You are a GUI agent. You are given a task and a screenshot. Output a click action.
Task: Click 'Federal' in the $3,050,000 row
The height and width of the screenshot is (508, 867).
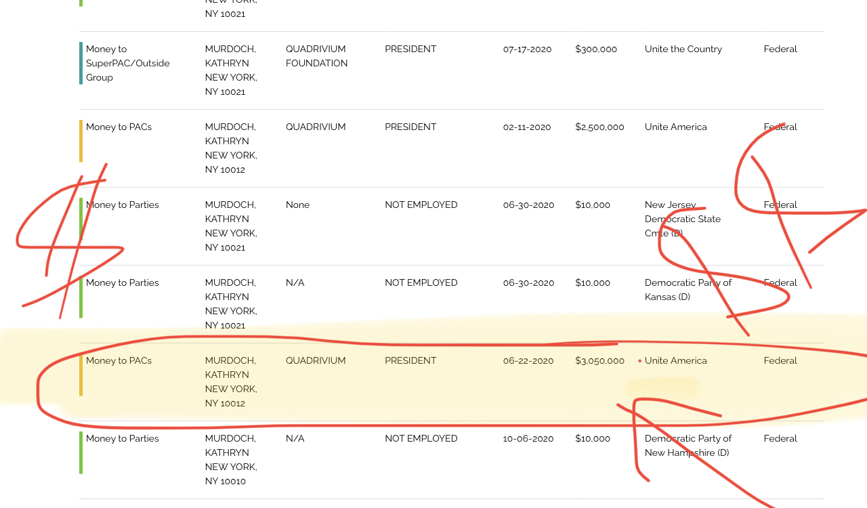pyautogui.click(x=780, y=360)
